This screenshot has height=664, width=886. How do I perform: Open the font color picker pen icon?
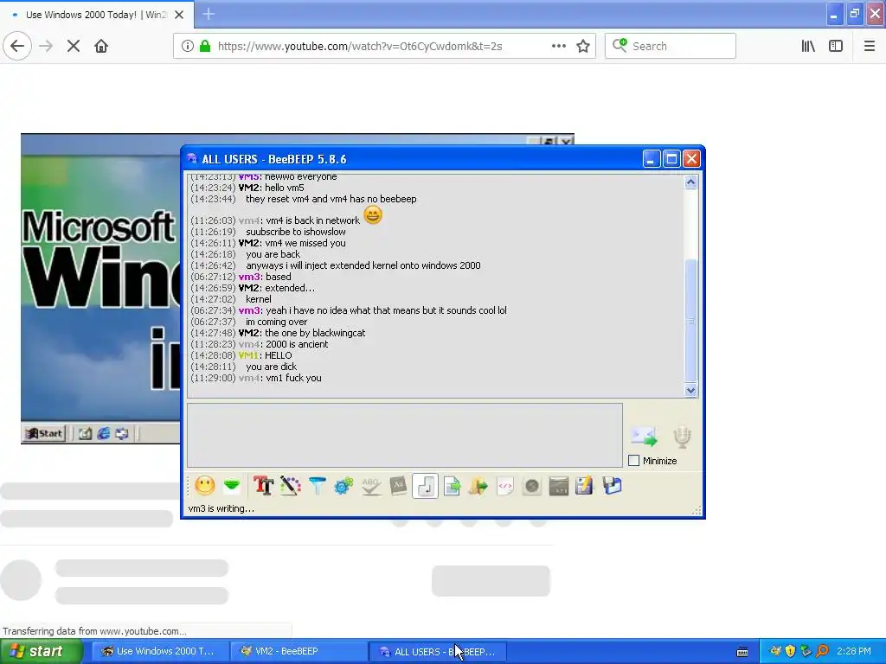pos(291,486)
